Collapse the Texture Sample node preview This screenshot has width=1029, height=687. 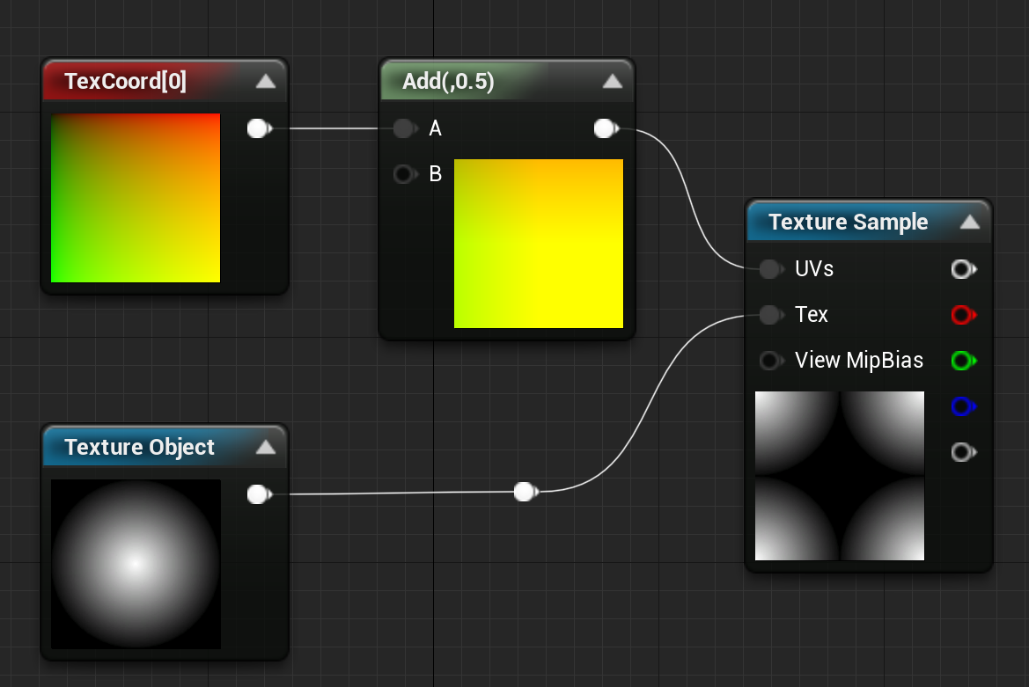coord(970,223)
